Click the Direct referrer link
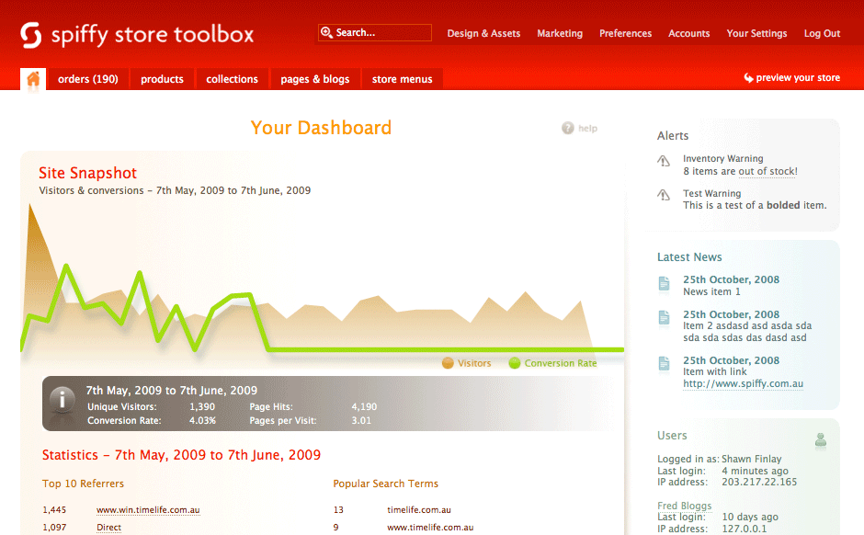 point(108,528)
